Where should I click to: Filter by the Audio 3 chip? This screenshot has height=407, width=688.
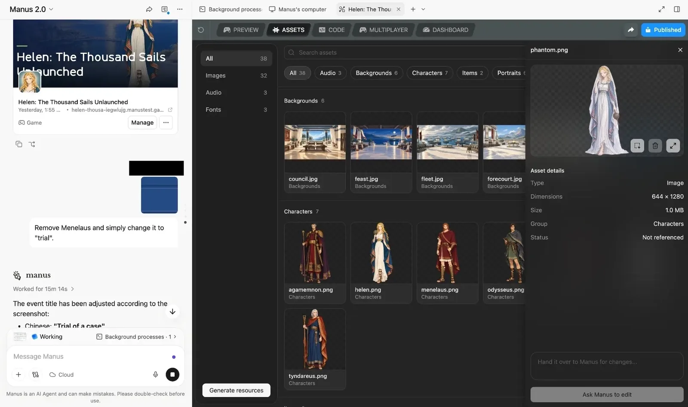(330, 73)
